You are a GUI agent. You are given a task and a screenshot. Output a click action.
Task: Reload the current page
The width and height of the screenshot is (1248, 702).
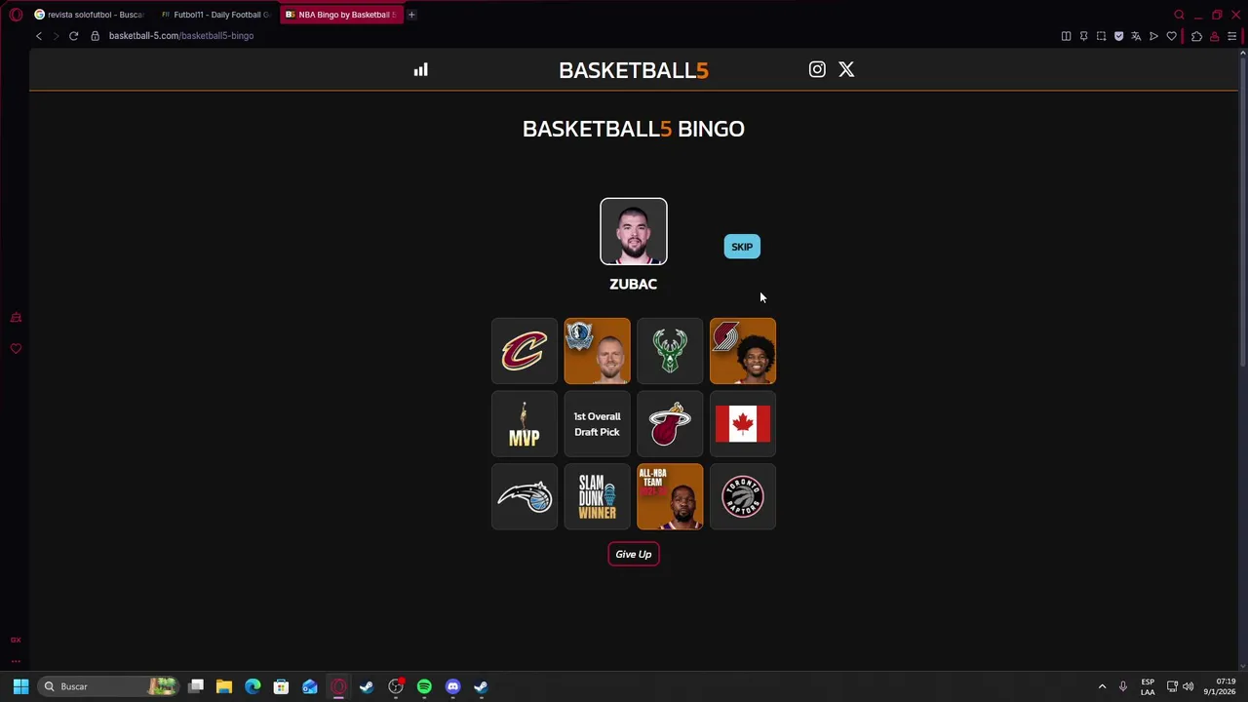(x=73, y=36)
